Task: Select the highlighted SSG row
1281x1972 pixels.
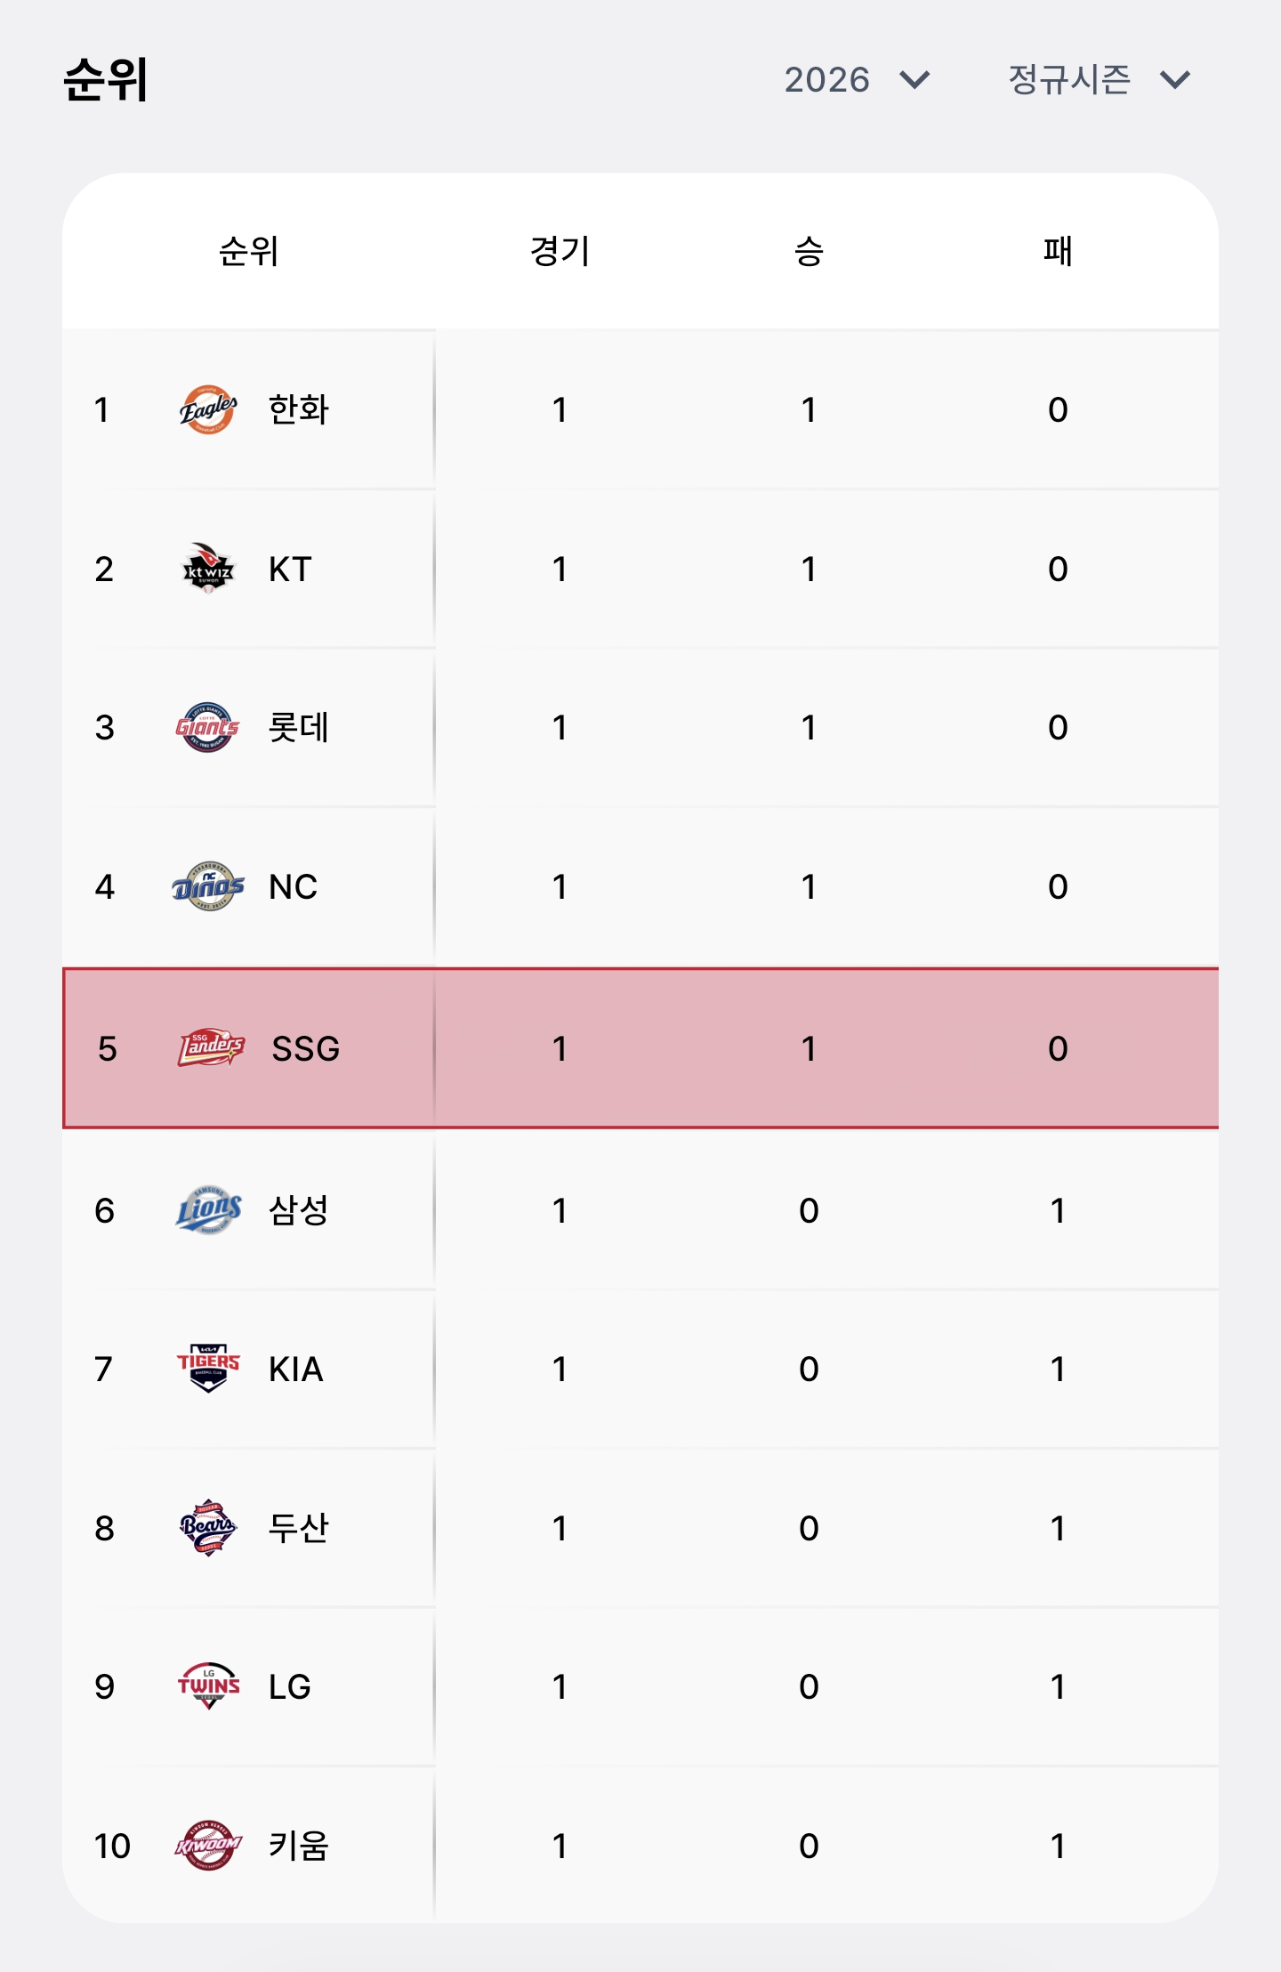Action: (x=640, y=1048)
